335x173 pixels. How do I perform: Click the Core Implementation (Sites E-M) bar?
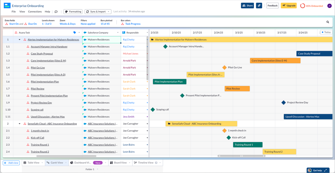click(x=275, y=61)
